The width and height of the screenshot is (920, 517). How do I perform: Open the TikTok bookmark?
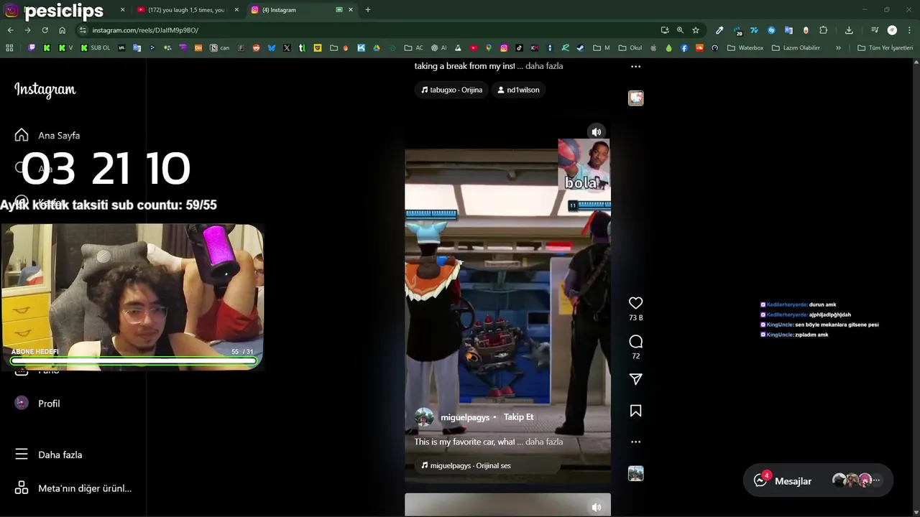tap(519, 47)
